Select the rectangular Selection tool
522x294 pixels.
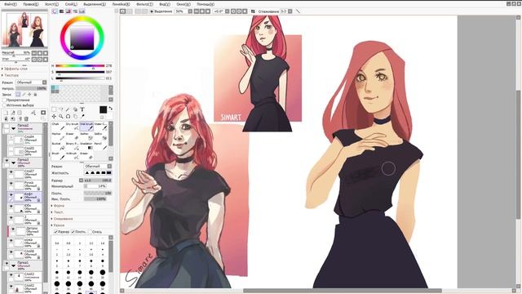click(54, 109)
